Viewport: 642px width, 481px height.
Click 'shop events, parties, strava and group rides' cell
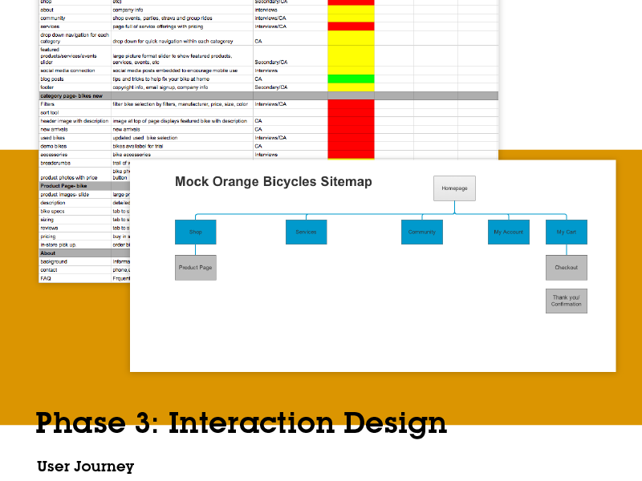pos(182,18)
